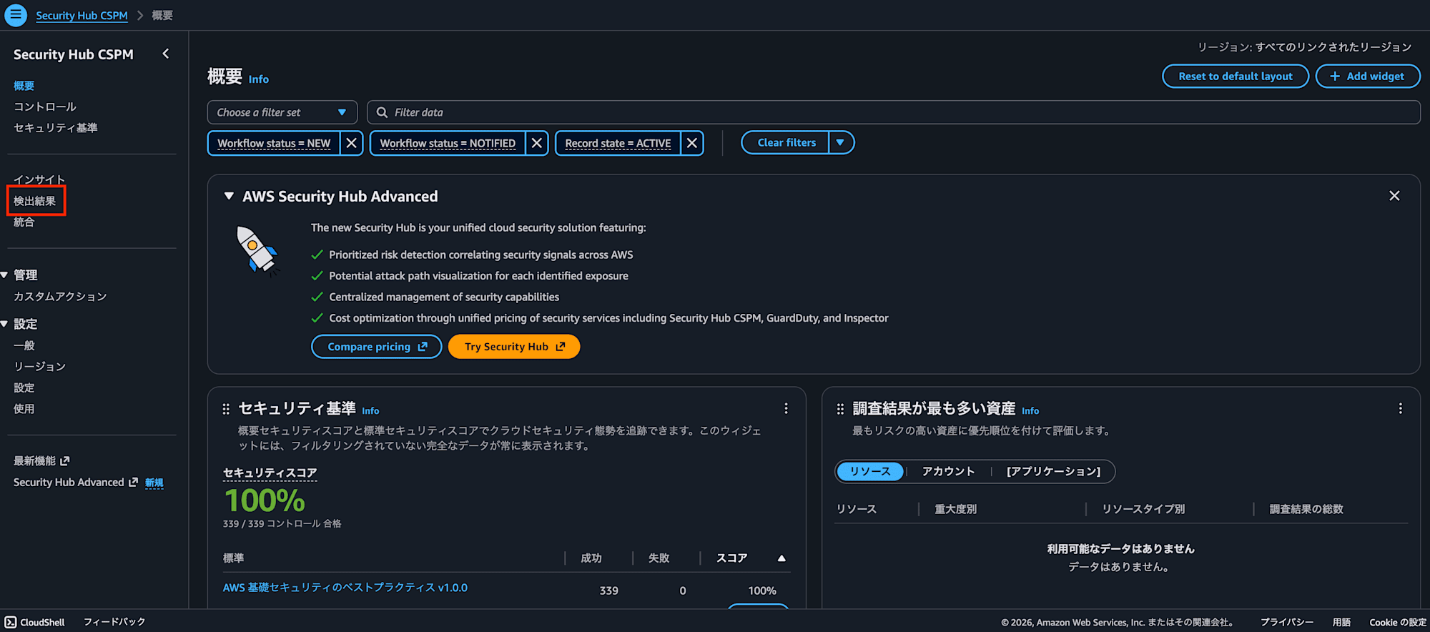Open the セキュリティ基準 widget kebab menu

coord(786,408)
